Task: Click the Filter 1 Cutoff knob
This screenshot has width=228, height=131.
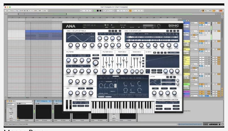Action: coord(68,60)
